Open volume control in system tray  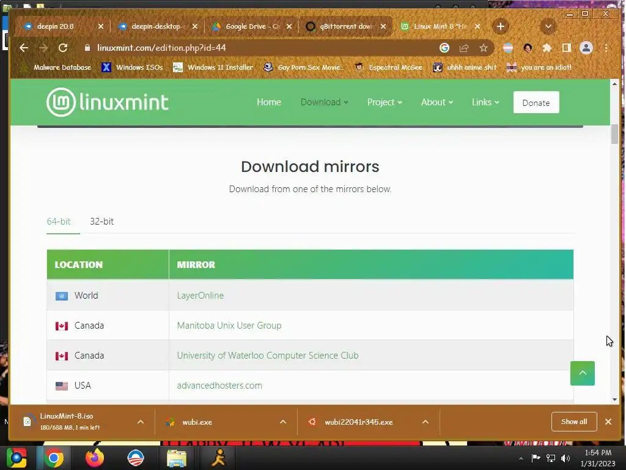click(565, 458)
